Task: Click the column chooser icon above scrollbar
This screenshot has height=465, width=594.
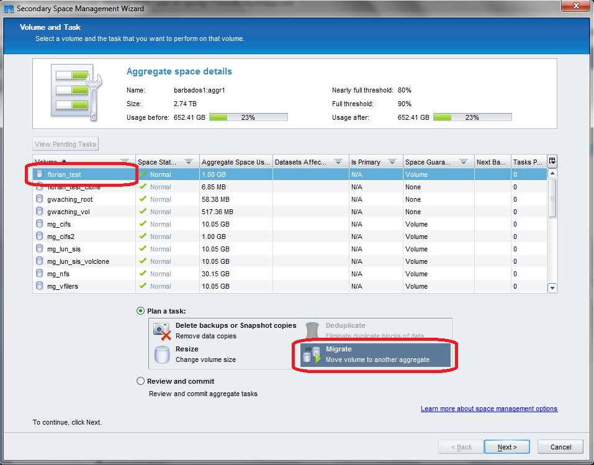Action: 552,161
